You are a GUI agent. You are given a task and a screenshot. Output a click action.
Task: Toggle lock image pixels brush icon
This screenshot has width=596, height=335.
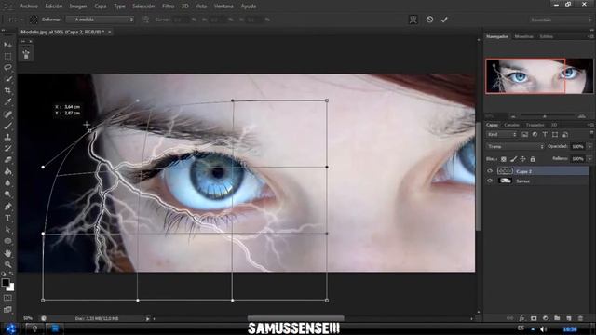click(x=513, y=159)
